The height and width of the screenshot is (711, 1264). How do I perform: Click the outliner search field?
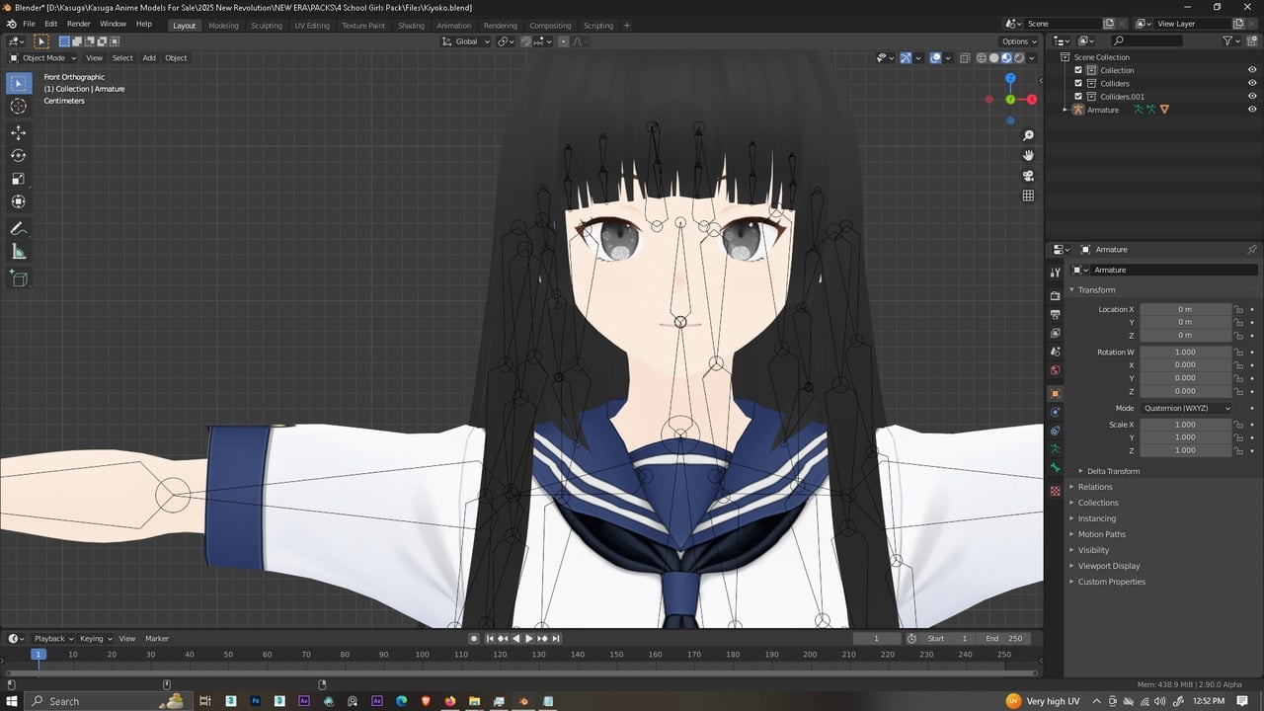point(1145,40)
